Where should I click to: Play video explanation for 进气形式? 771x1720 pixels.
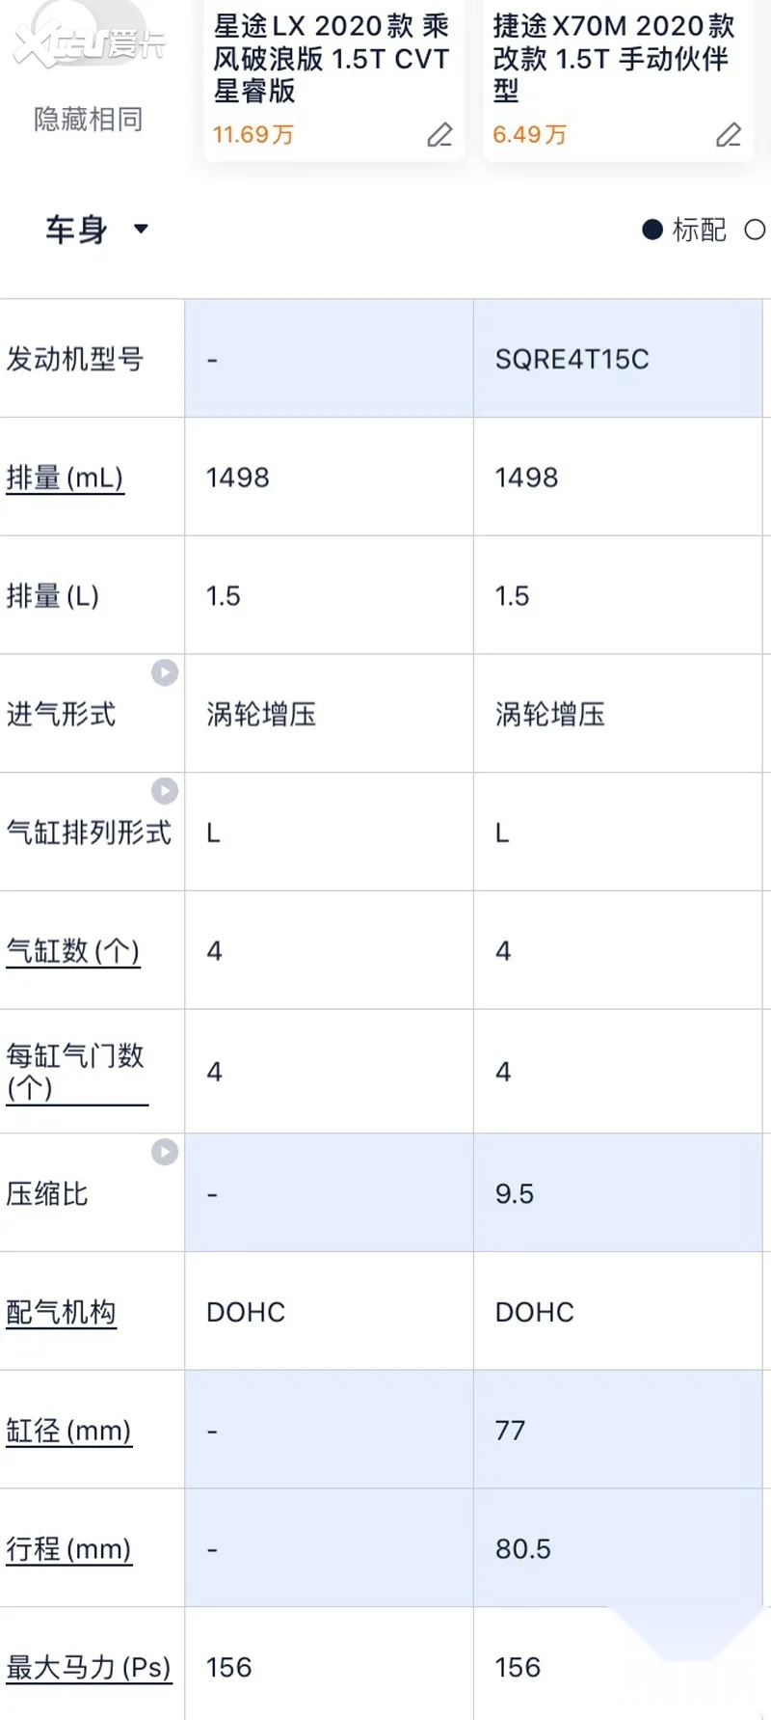pyautogui.click(x=165, y=672)
